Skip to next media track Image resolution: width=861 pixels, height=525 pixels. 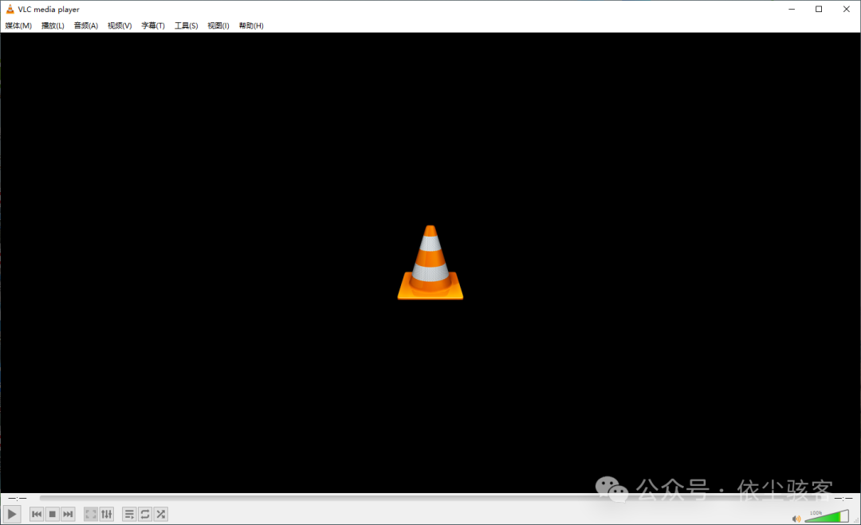[x=69, y=515]
